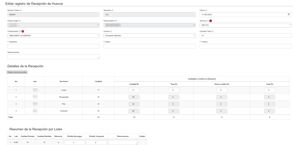
Task: Click Tinas Rx input in Limpio row
Action: 174,90
